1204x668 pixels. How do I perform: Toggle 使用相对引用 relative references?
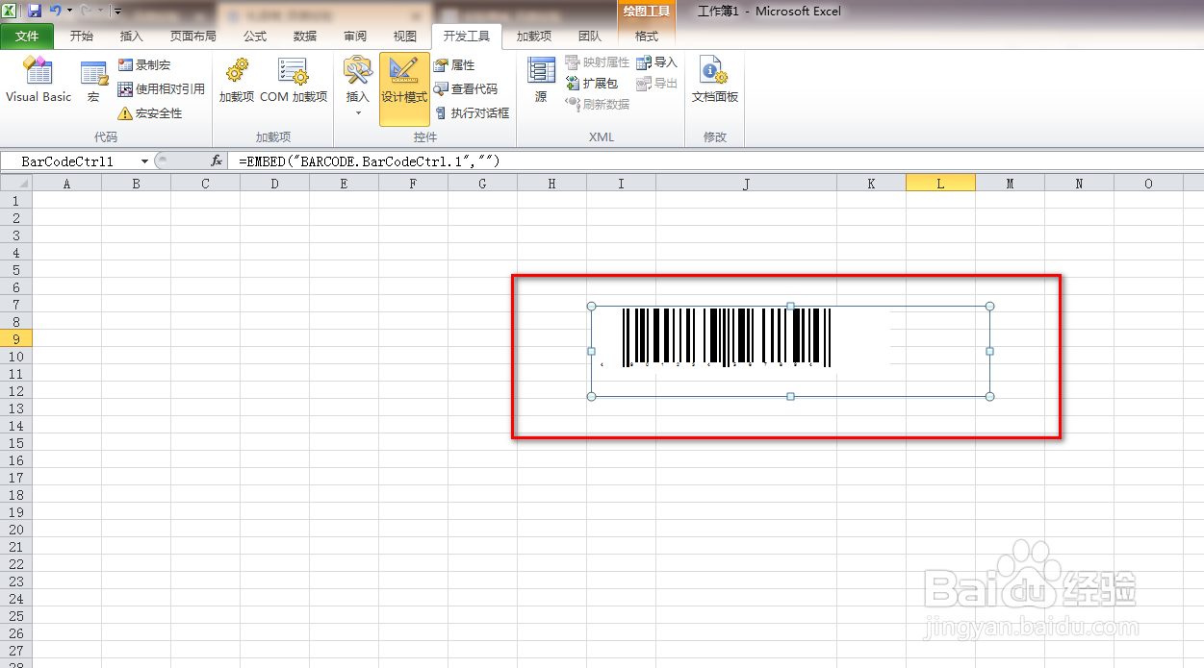pyautogui.click(x=162, y=89)
